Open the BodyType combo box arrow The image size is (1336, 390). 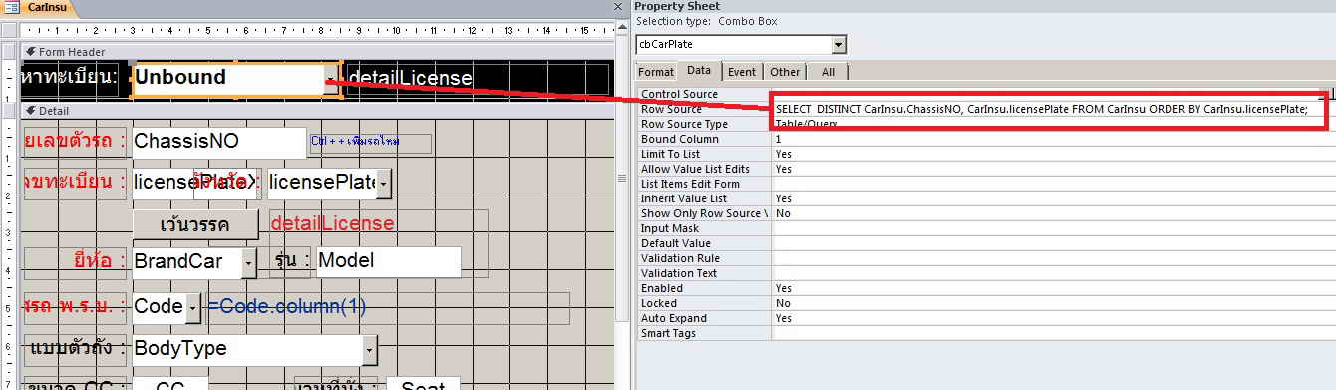(x=370, y=350)
